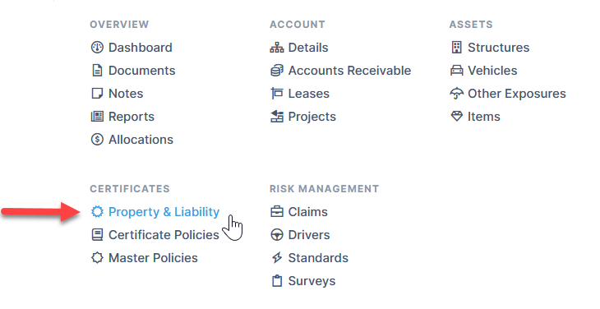
Task: Click the Documents page icon
Action: point(97,71)
